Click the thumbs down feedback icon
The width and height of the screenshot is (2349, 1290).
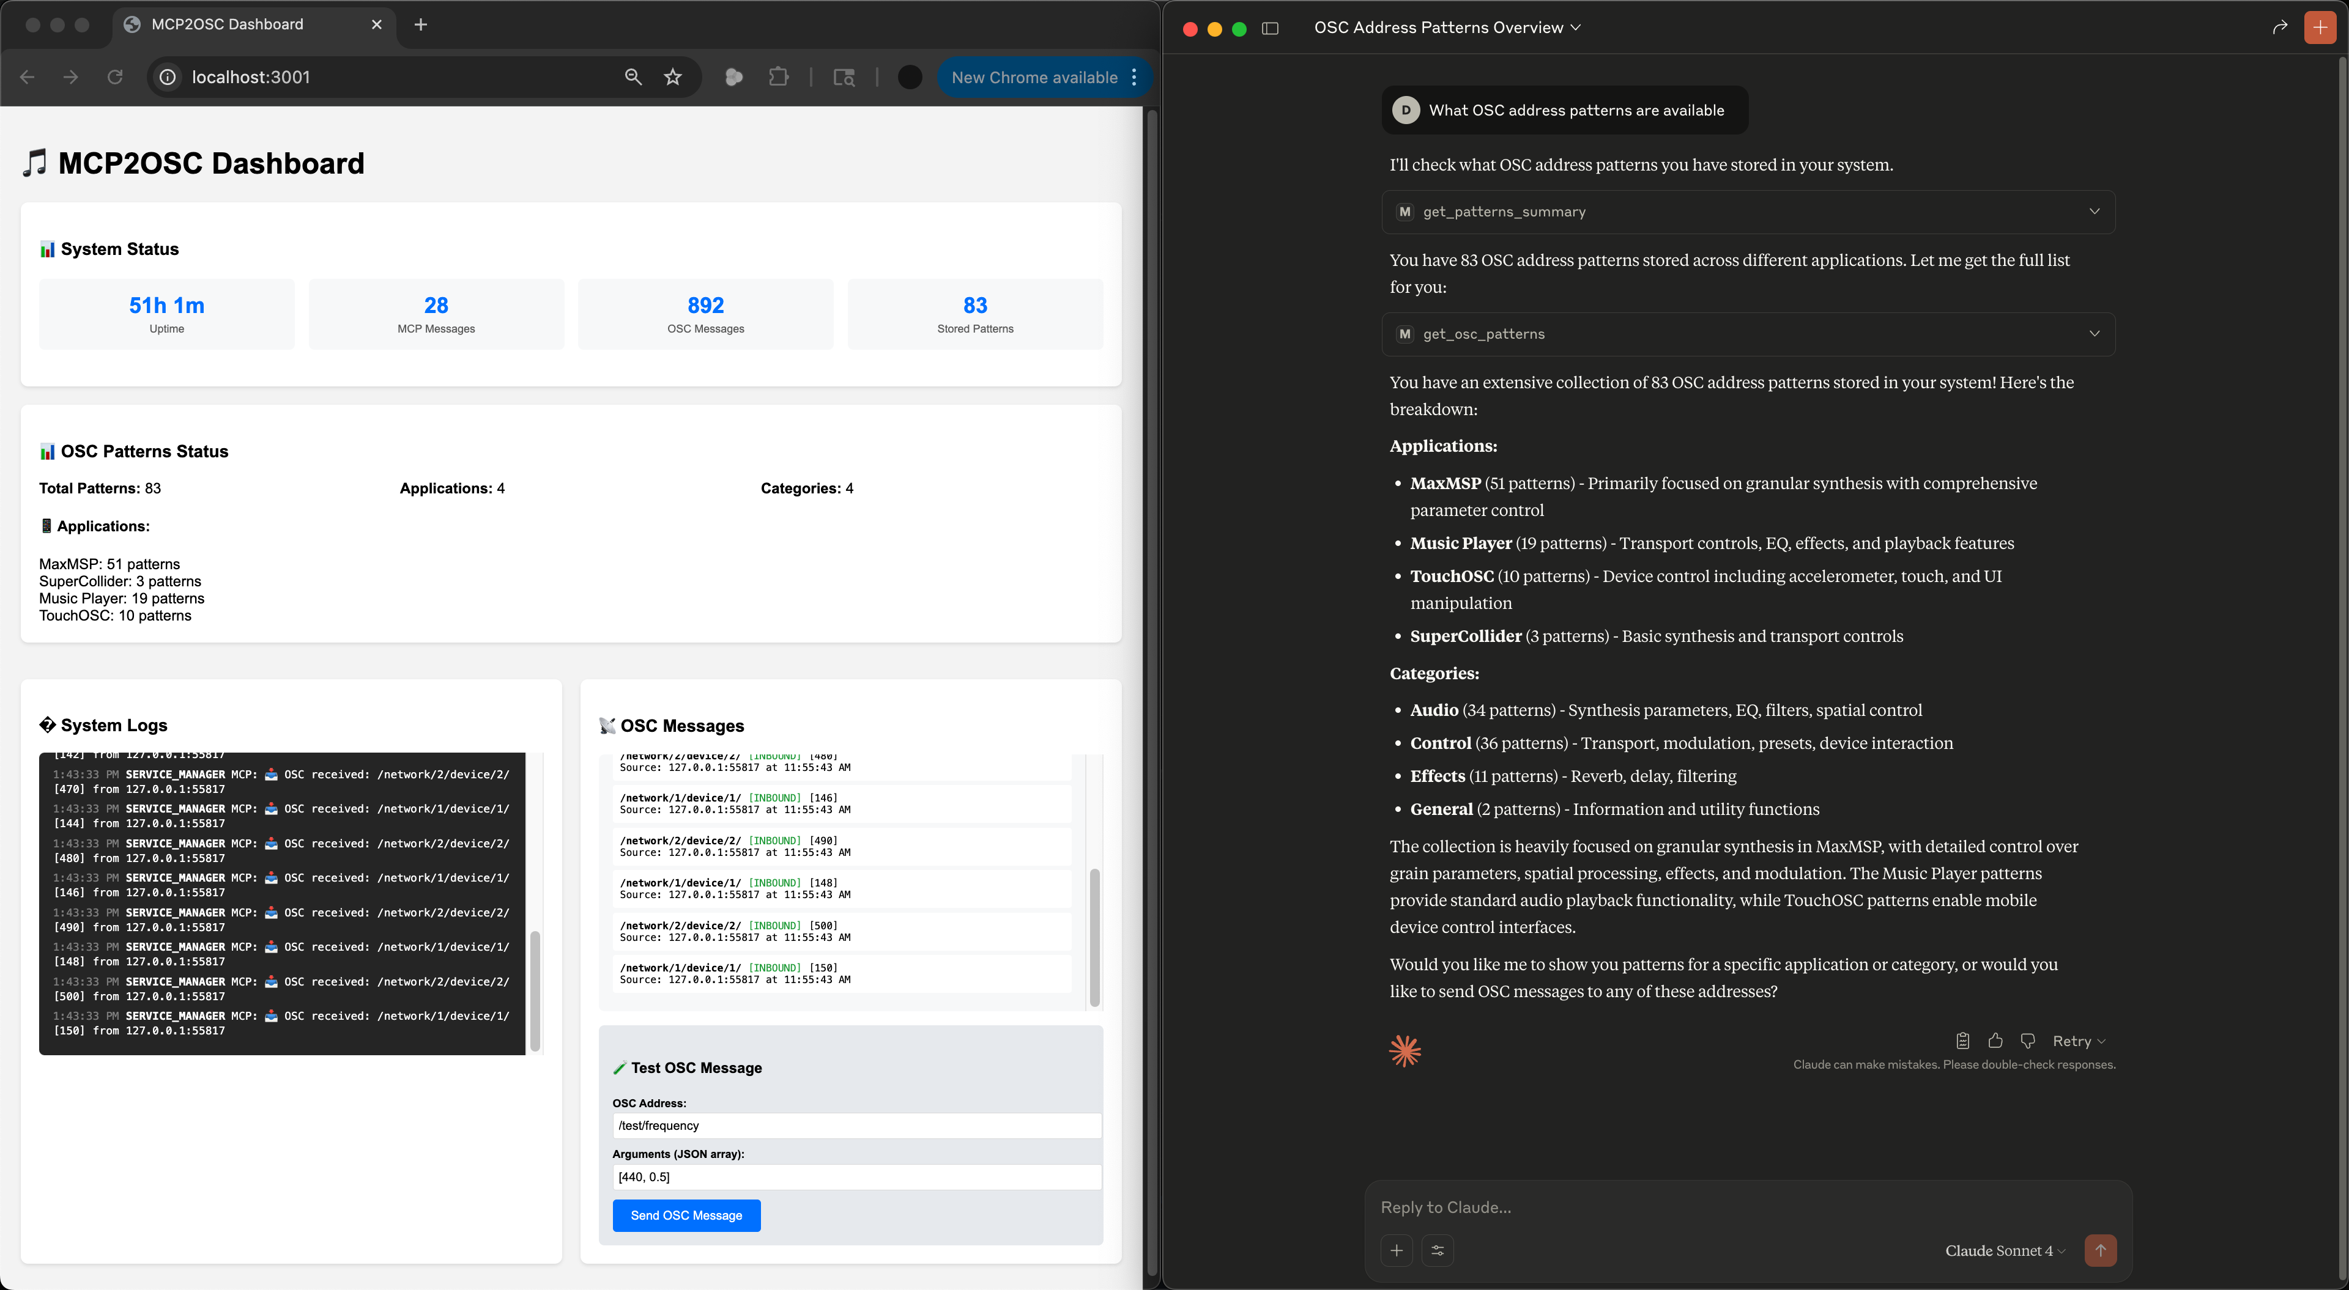coord(2027,1040)
